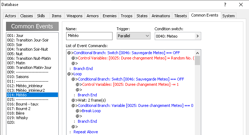Viewport: 249px width, 135px height.
Task: Switch to the Tilesets tab
Action: (180, 16)
